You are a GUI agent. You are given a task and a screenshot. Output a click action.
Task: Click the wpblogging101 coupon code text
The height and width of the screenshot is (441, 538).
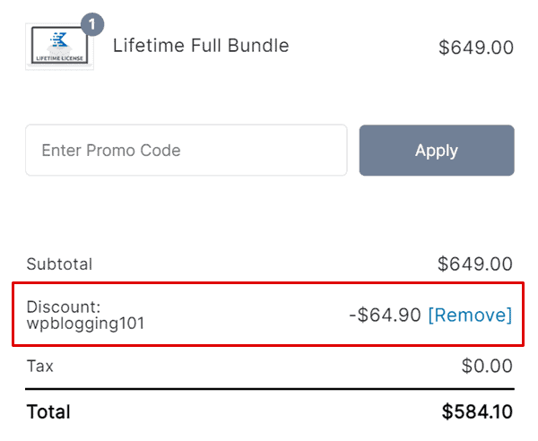coord(85,324)
